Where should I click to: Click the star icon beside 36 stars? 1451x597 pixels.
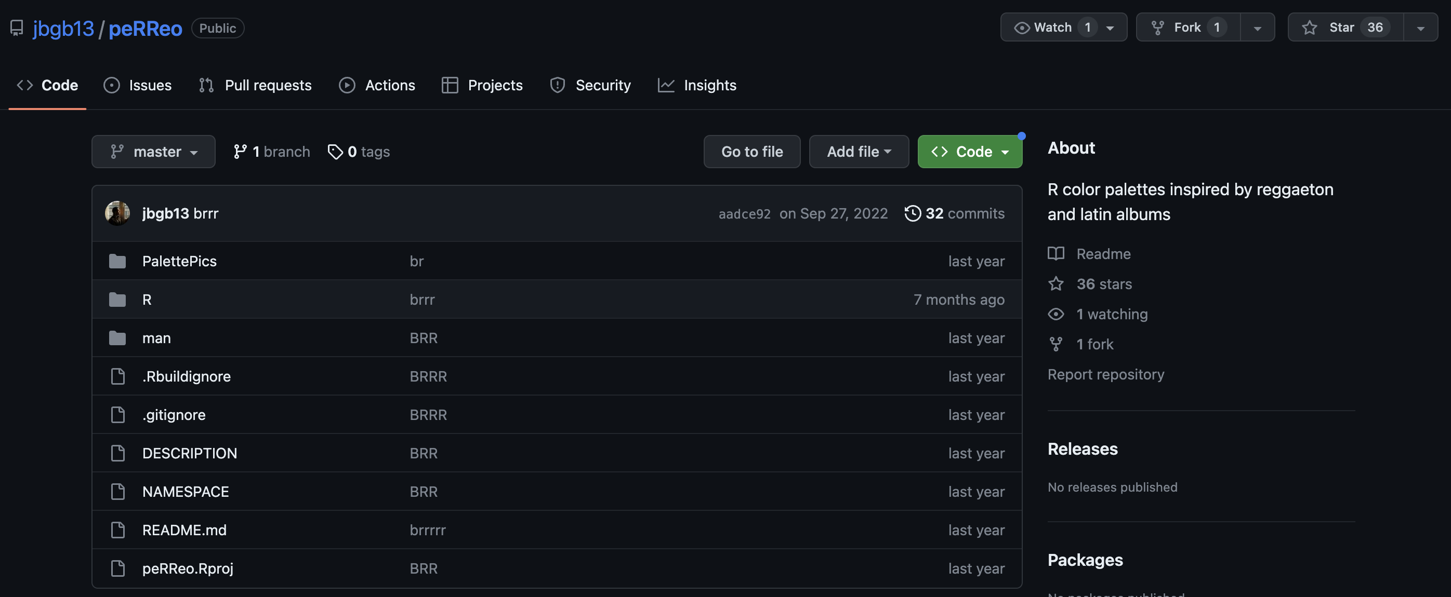[x=1056, y=284]
